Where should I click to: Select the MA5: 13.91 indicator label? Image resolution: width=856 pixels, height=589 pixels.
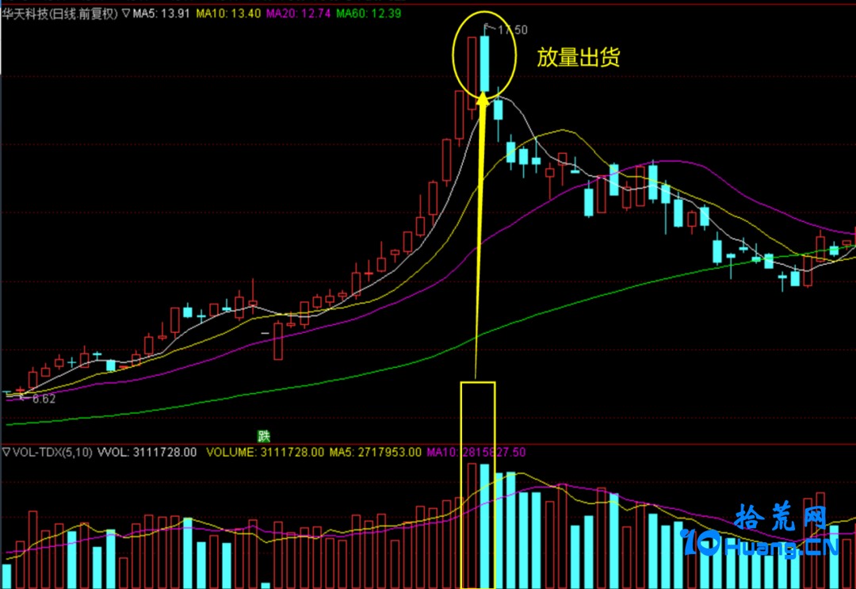pyautogui.click(x=161, y=13)
